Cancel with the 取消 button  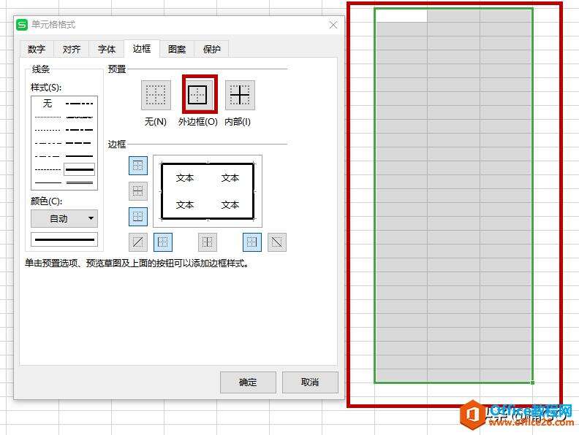click(310, 382)
